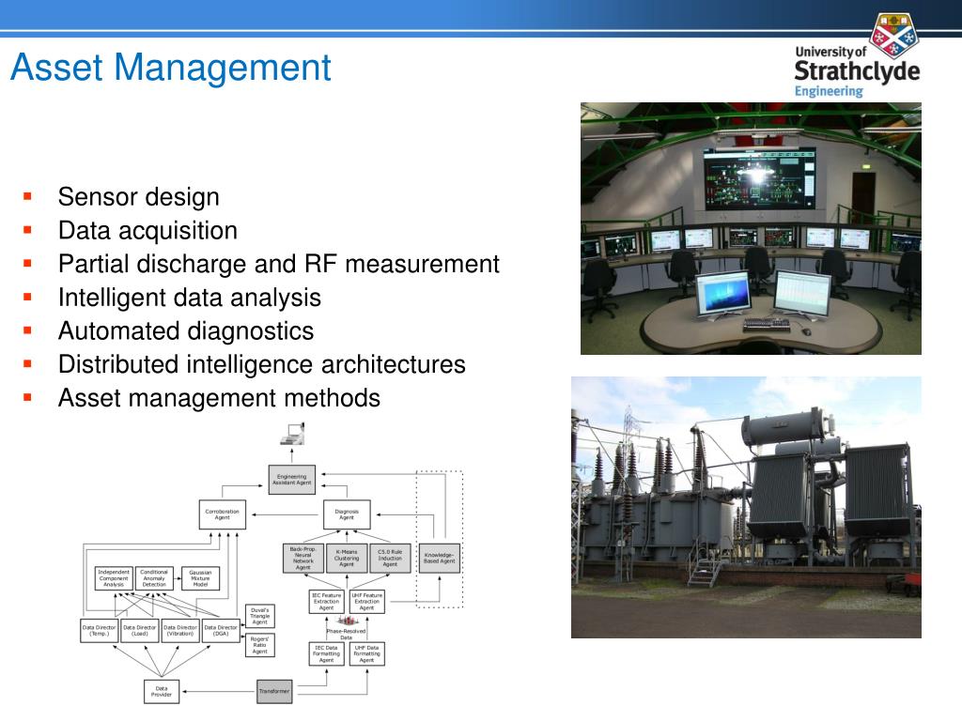Click the 'Strathclyde' wordmark text

[x=857, y=71]
